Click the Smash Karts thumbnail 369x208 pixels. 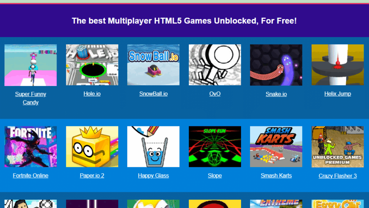tap(276, 147)
